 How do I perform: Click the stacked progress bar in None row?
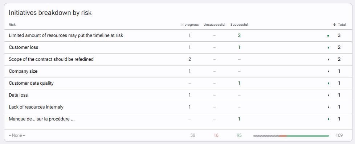coord(291,136)
